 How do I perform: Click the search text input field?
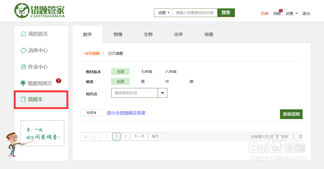(x=194, y=13)
